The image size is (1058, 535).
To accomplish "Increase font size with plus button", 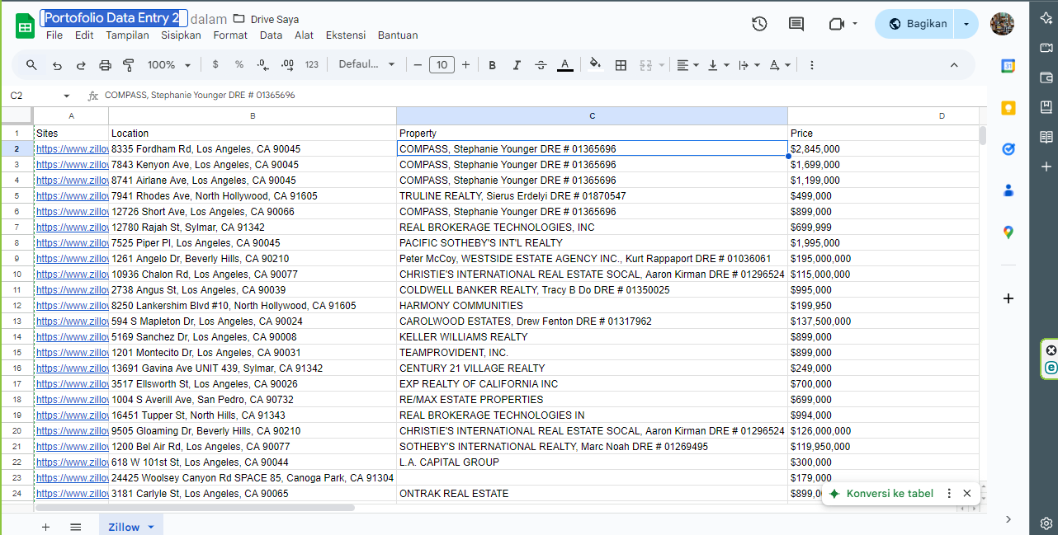I will [466, 64].
